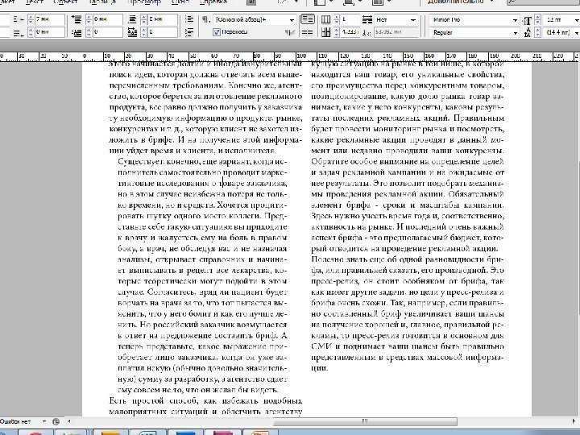Open the Объект menu
The width and height of the screenshot is (580, 435).
65,2
